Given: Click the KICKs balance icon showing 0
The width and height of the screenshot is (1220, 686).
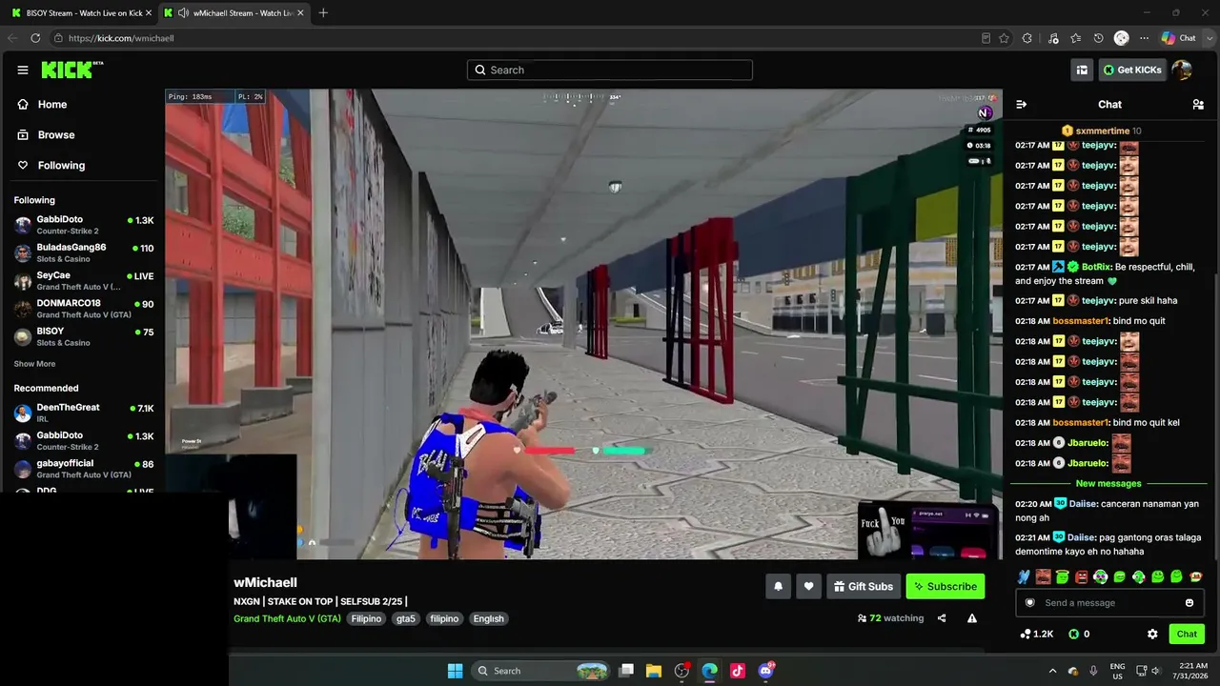Looking at the screenshot, I should tap(1079, 635).
